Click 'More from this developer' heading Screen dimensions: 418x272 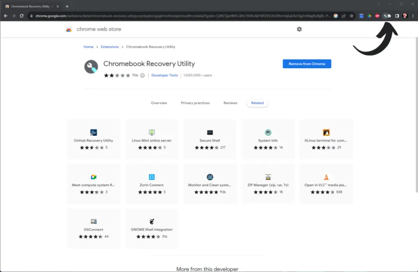(x=207, y=269)
